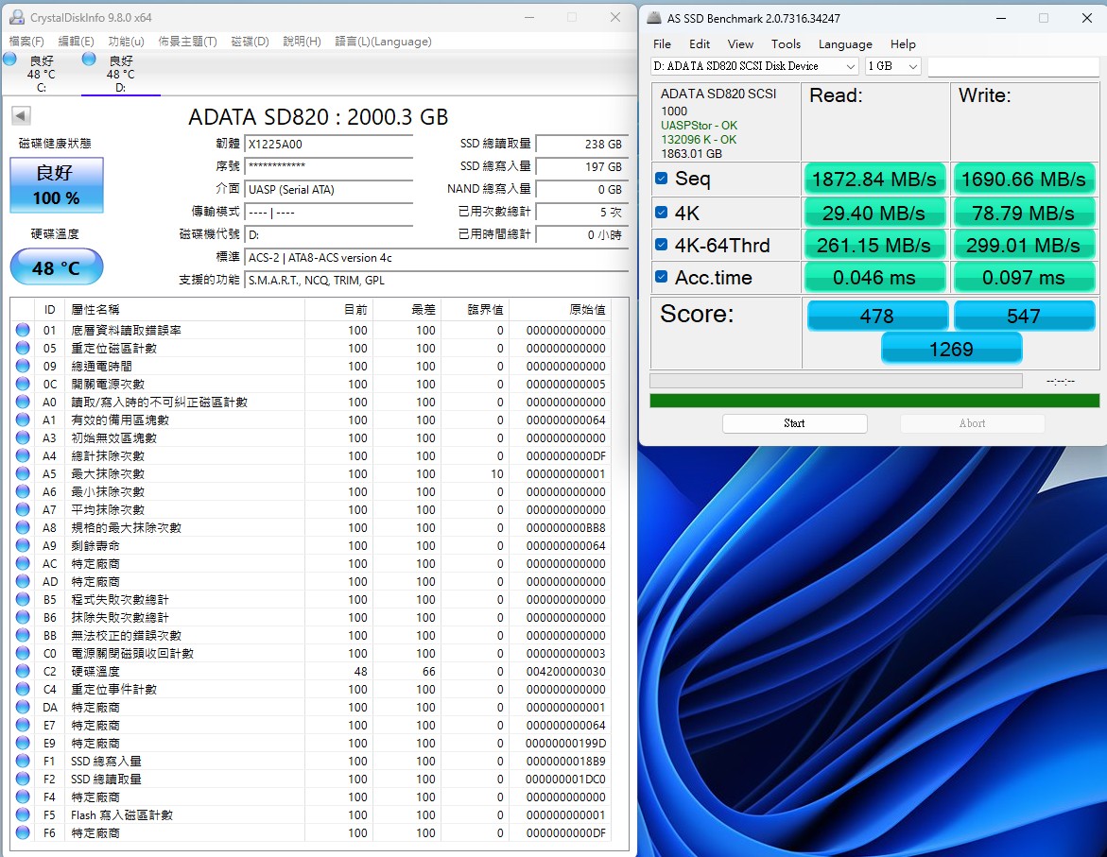Click status orb of attribute row A3

[23, 437]
